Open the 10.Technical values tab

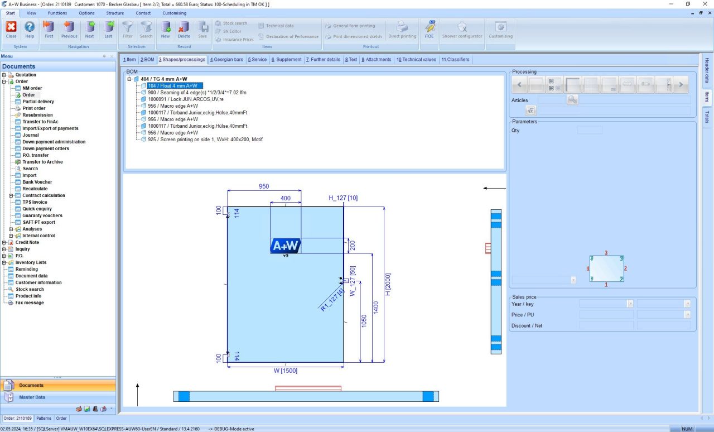[x=416, y=60]
